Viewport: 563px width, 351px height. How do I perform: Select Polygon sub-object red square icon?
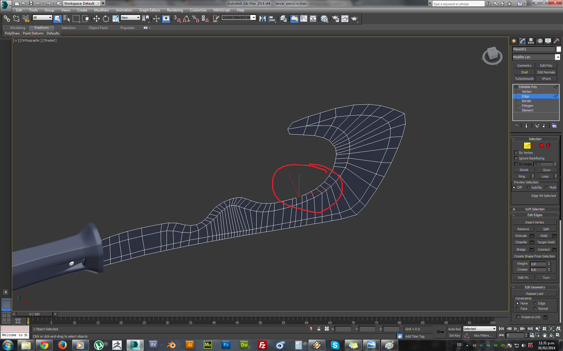click(541, 145)
